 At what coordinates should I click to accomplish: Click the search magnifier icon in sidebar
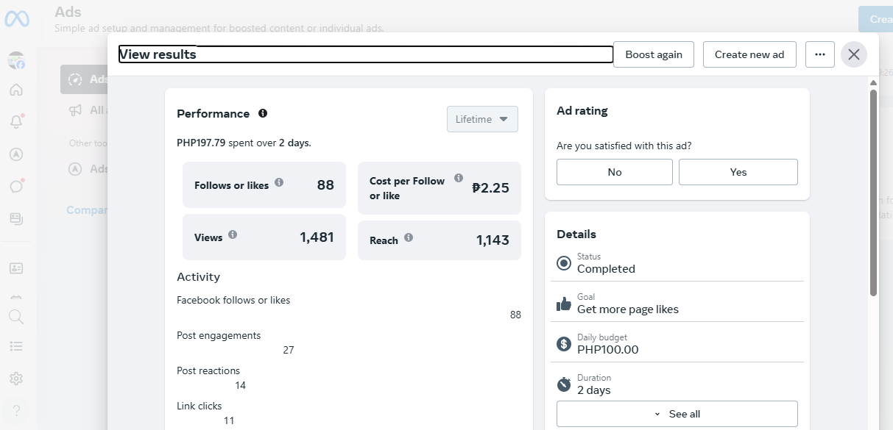pos(16,317)
